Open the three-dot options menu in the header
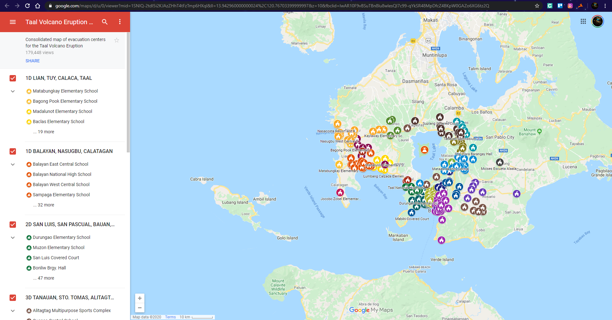The width and height of the screenshot is (612, 320). point(120,22)
